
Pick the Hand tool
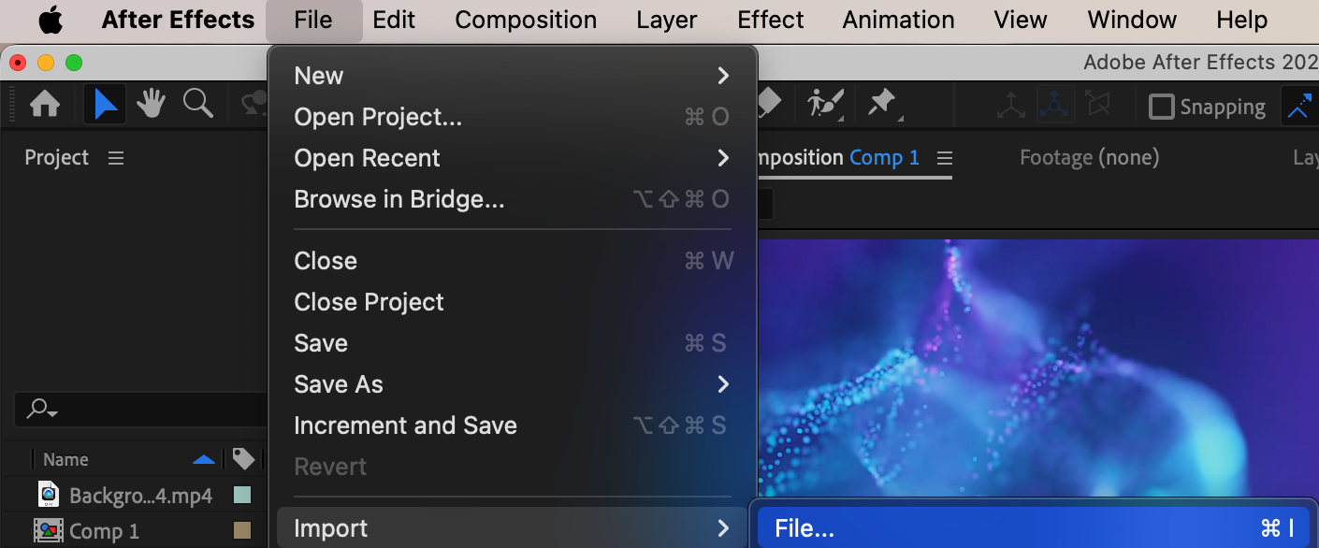point(151,105)
